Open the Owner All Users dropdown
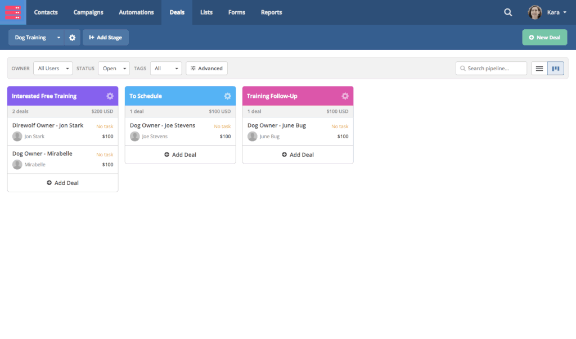Screen dimensions: 576x339 pyautogui.click(x=53, y=69)
